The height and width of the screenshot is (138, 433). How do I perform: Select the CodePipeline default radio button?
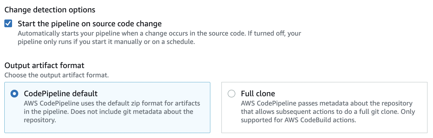point(14,94)
